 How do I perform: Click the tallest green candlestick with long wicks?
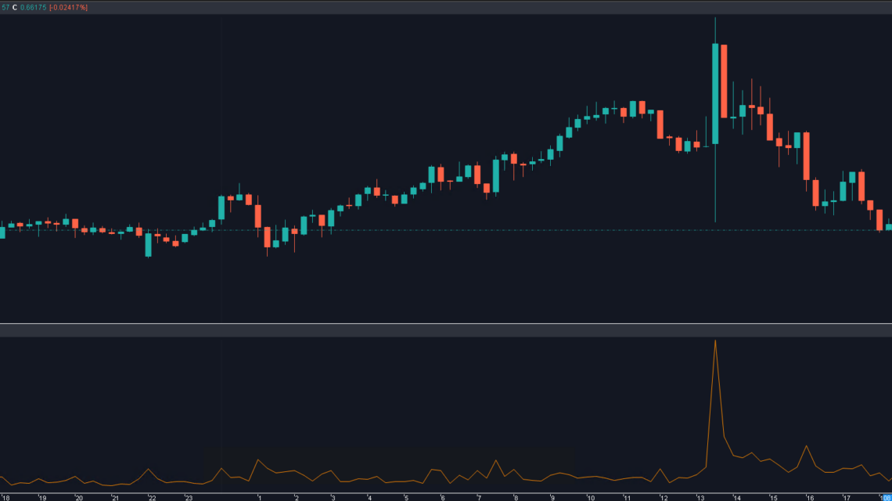point(715,94)
